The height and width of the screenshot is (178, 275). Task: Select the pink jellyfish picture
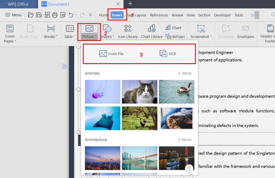pyautogui.click(x=103, y=92)
